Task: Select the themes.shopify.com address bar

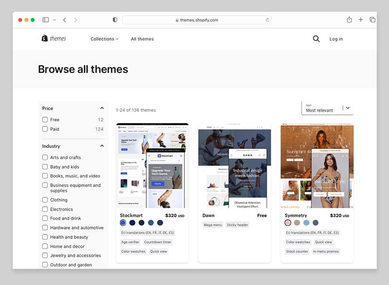Action: [x=197, y=20]
